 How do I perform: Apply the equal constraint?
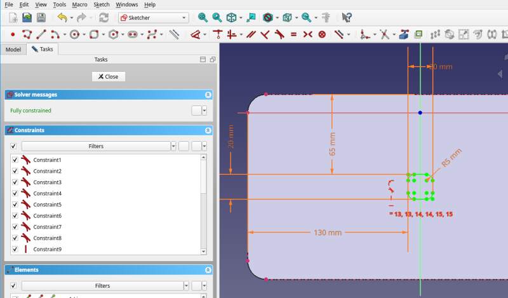[x=293, y=34]
